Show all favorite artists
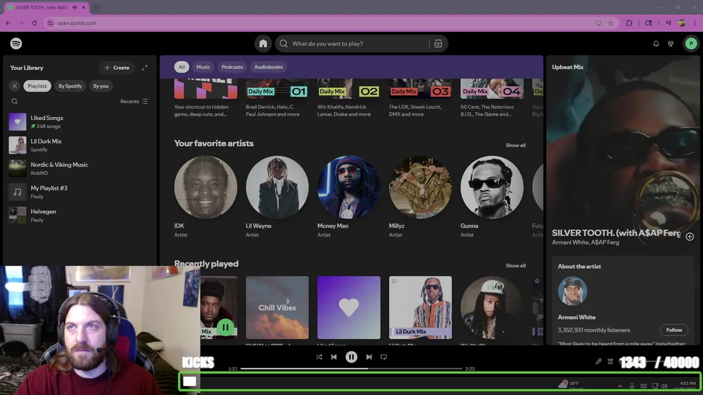The height and width of the screenshot is (395, 703). click(x=516, y=145)
